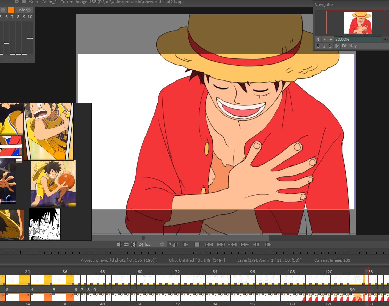
Task: Click the orange cell labeled 8 in lower track
Action: (25, 297)
